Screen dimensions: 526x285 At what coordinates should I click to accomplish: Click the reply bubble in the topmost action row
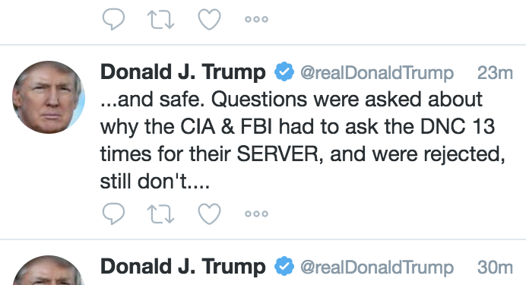pos(113,19)
